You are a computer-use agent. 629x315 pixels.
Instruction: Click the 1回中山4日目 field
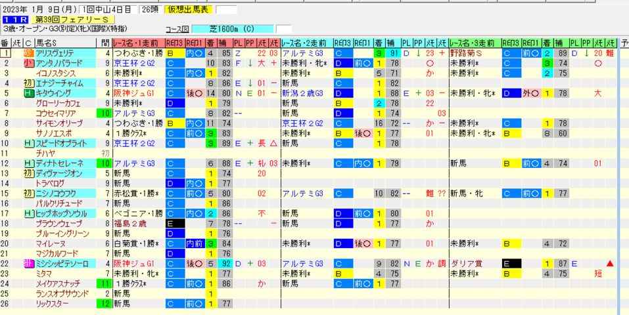pyautogui.click(x=108, y=10)
